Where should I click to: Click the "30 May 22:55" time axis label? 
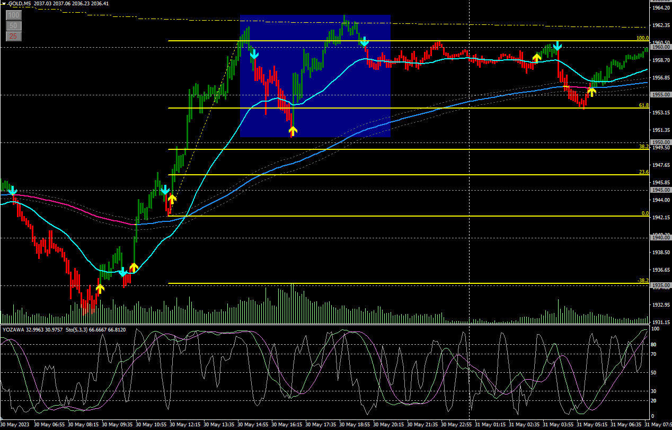coord(457,425)
